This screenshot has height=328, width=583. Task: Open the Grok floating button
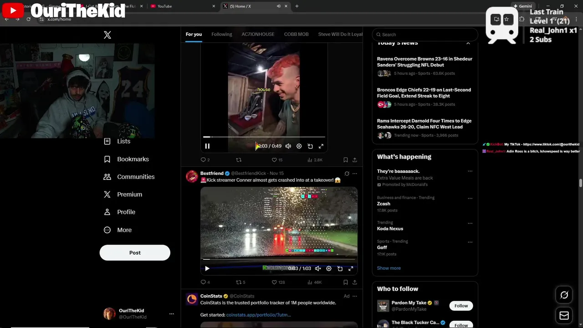coord(564,295)
